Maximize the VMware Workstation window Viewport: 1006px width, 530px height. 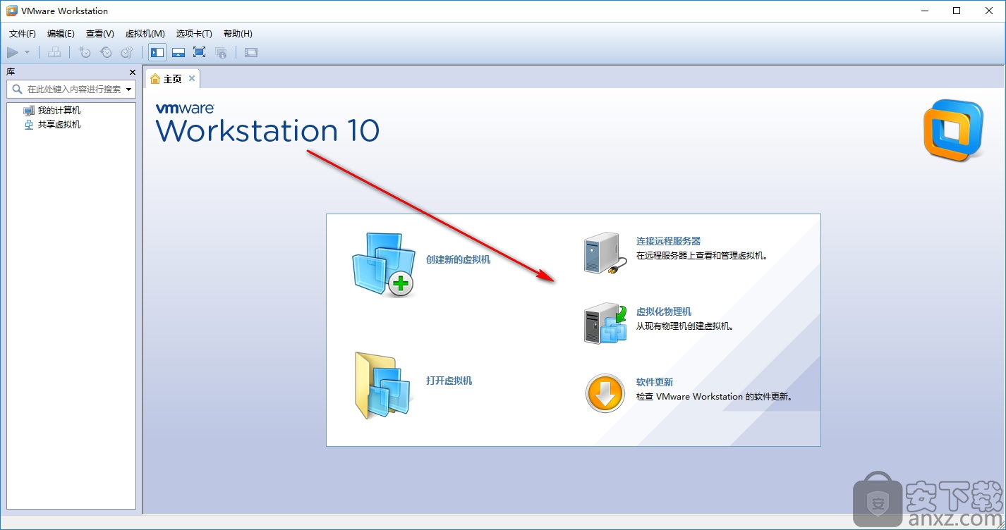pos(957,11)
